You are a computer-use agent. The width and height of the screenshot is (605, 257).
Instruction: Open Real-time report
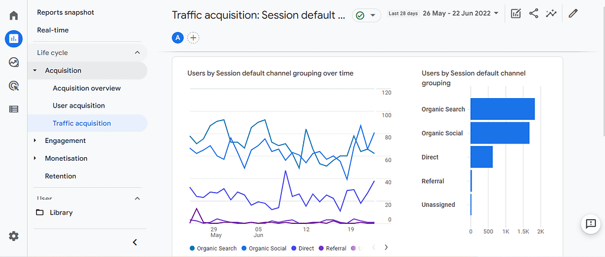pyautogui.click(x=53, y=30)
